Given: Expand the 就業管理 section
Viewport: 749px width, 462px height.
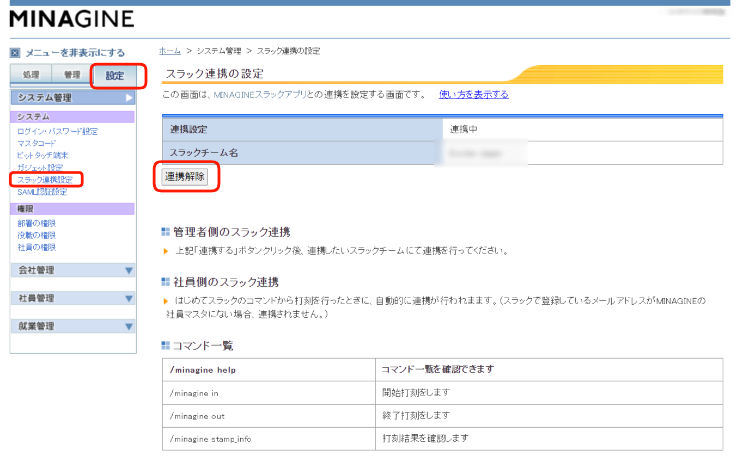Looking at the screenshot, I should 73,327.
